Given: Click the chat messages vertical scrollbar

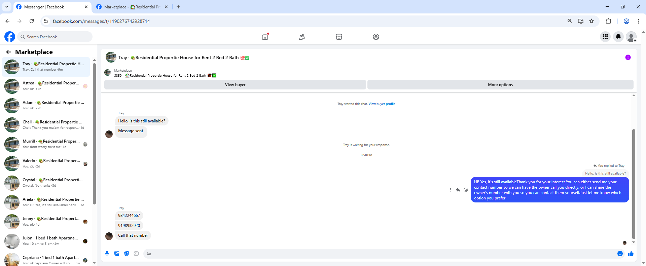Looking at the screenshot, I should [x=634, y=184].
